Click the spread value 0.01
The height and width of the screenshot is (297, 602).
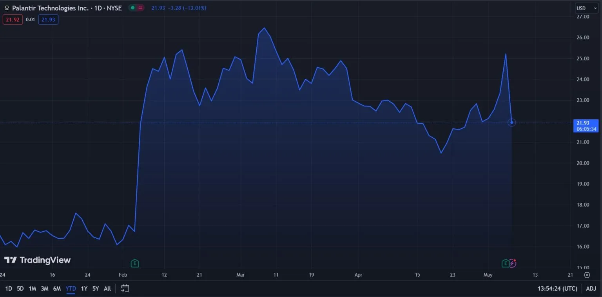[x=31, y=20]
